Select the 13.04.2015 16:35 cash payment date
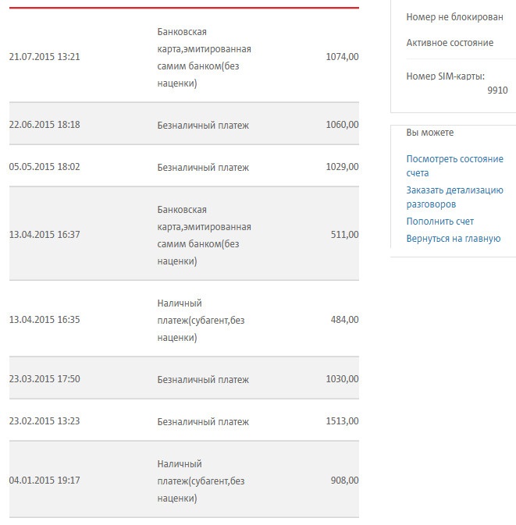516x525 pixels. point(44,319)
